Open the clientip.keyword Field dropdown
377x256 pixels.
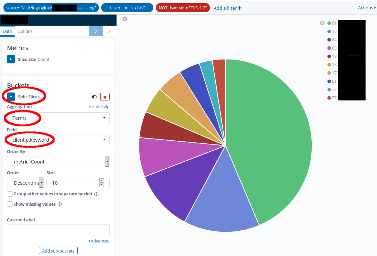coord(58,140)
